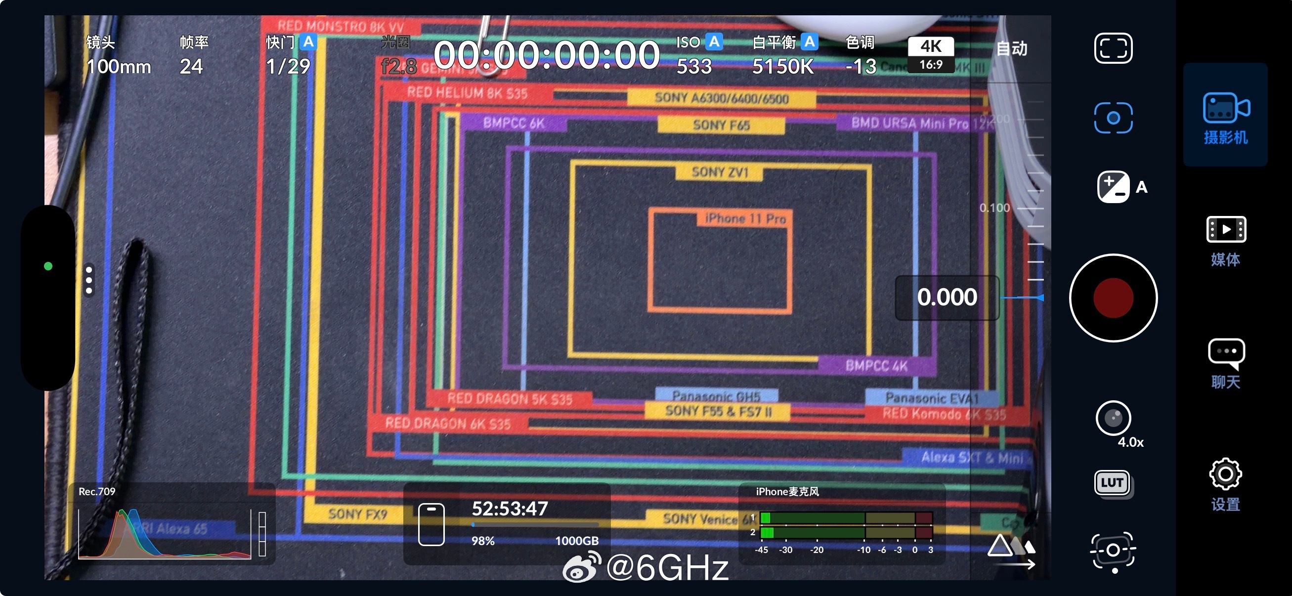The width and height of the screenshot is (1292, 596).
Task: Tap the phone storage icon
Action: 431,524
